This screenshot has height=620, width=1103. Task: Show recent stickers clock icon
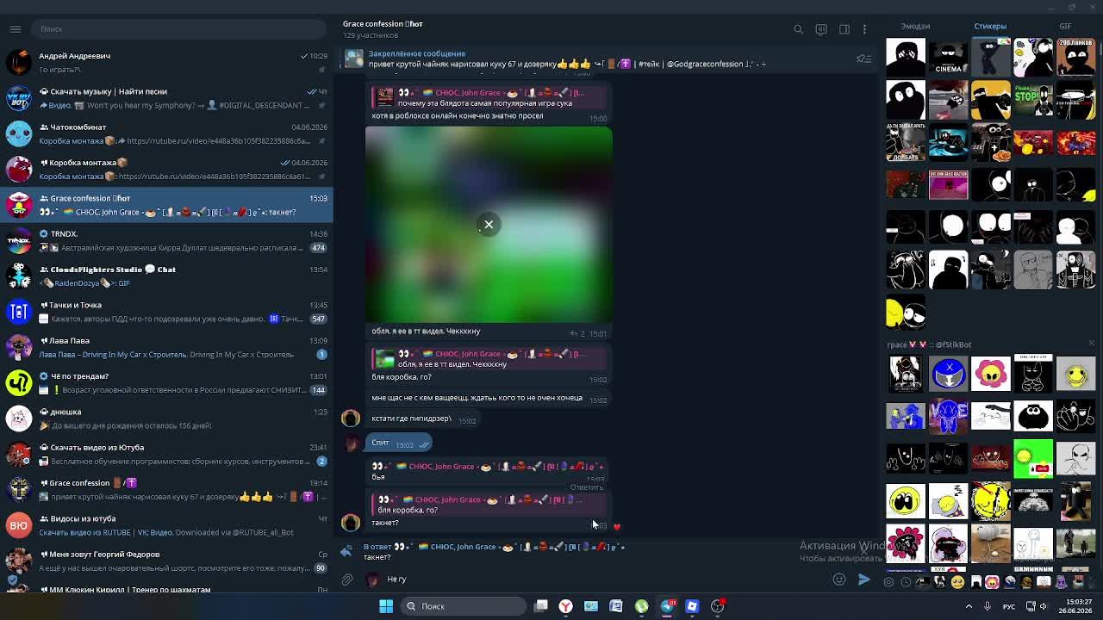coord(906,582)
